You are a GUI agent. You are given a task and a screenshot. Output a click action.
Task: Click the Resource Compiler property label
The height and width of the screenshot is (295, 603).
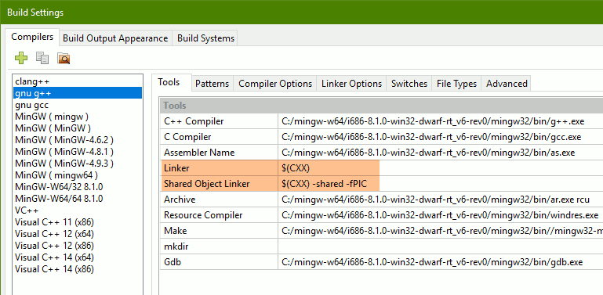click(203, 215)
